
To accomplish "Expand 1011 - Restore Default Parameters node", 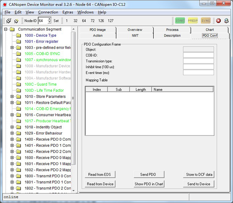I will tap(12, 103).
